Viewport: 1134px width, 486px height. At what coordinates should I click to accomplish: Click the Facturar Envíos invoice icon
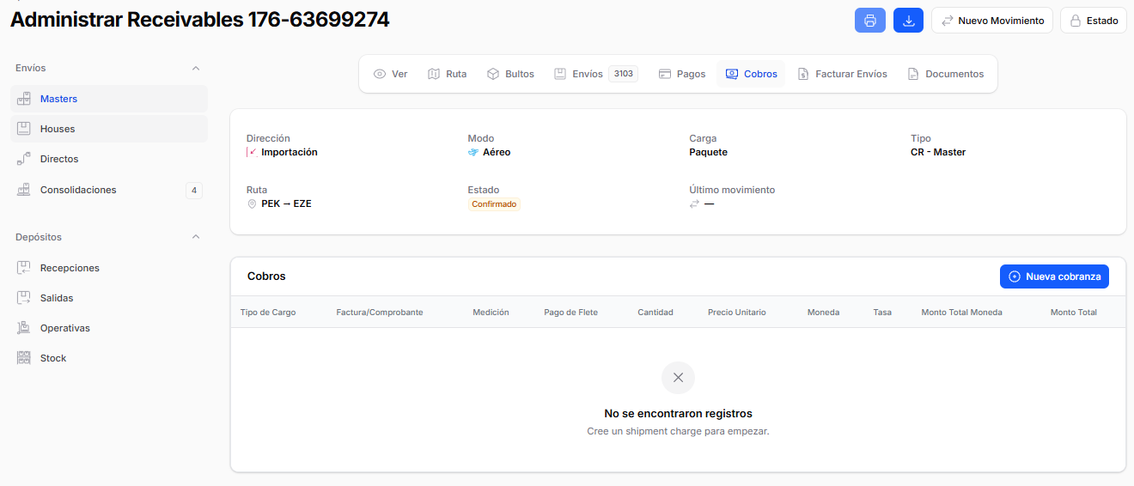pos(803,74)
